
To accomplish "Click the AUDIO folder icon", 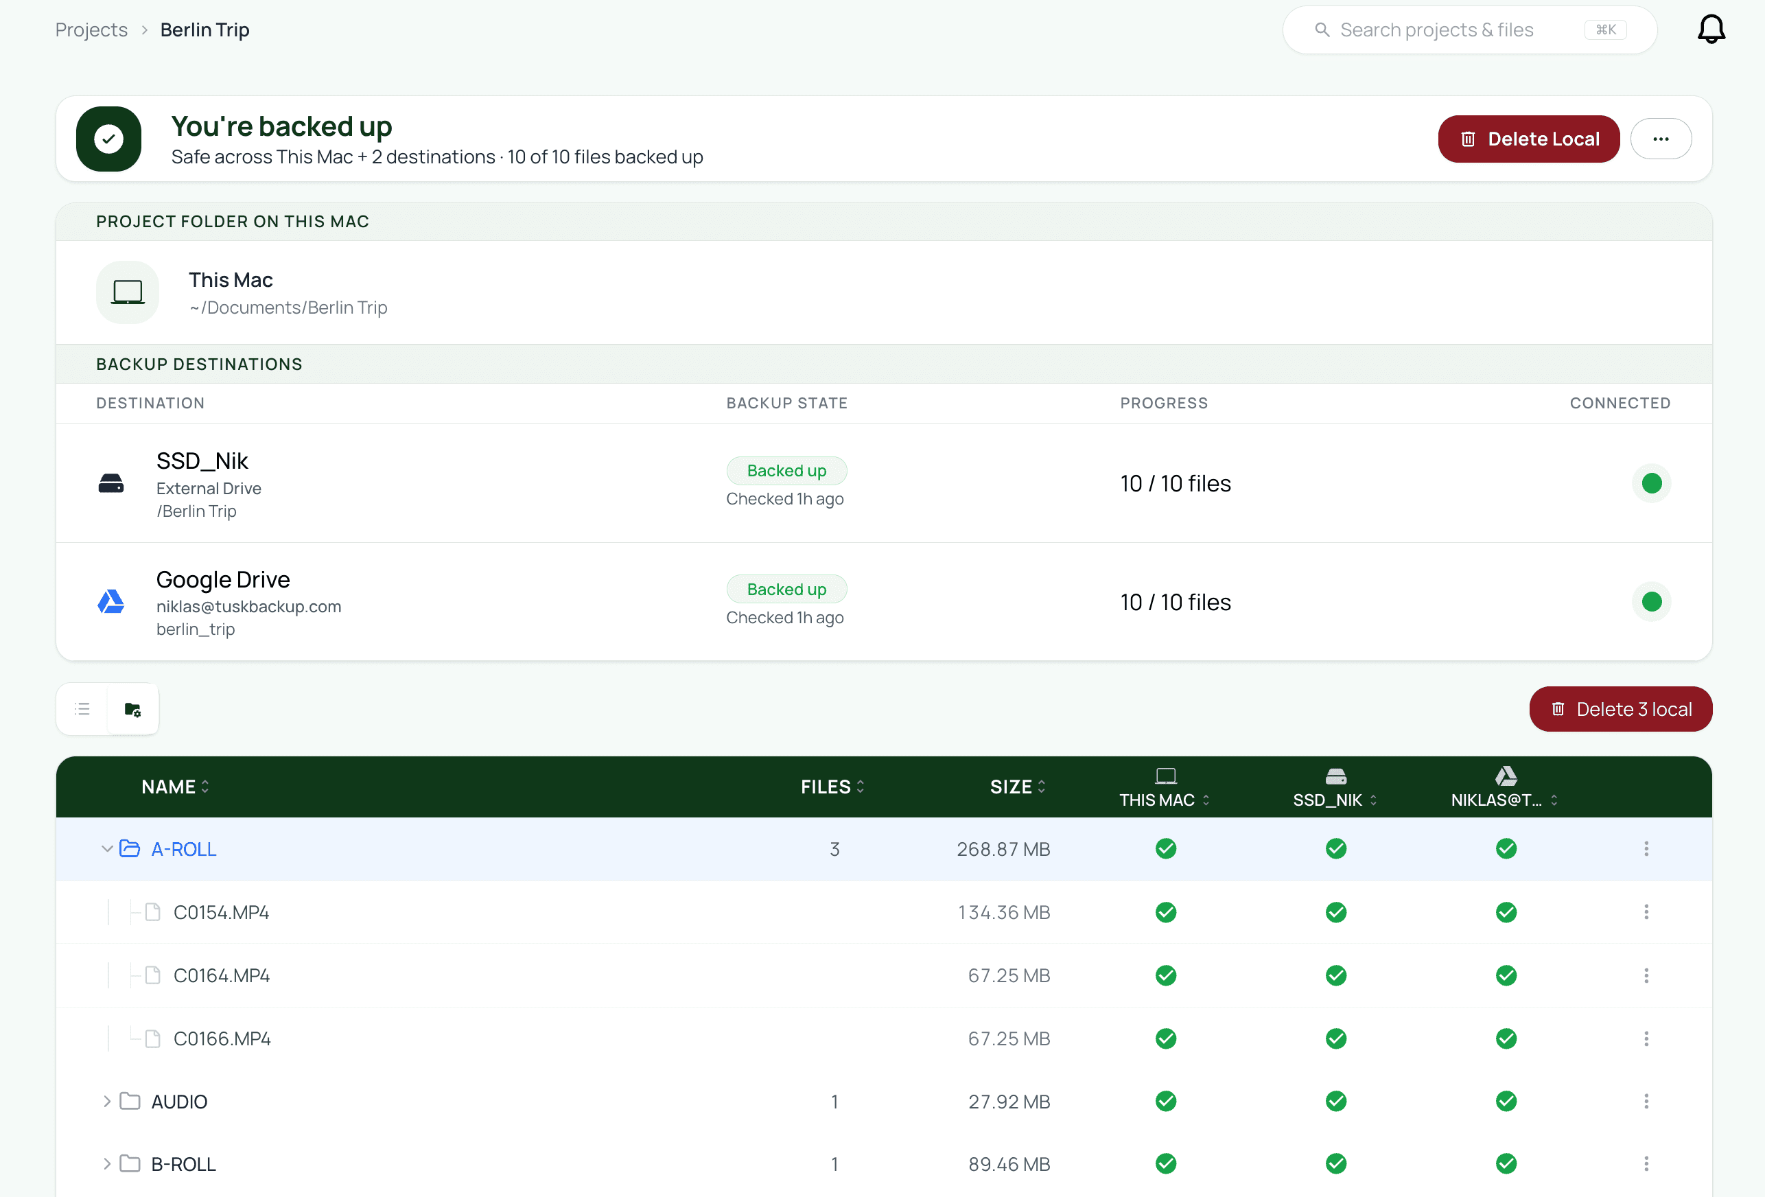I will (130, 1102).
